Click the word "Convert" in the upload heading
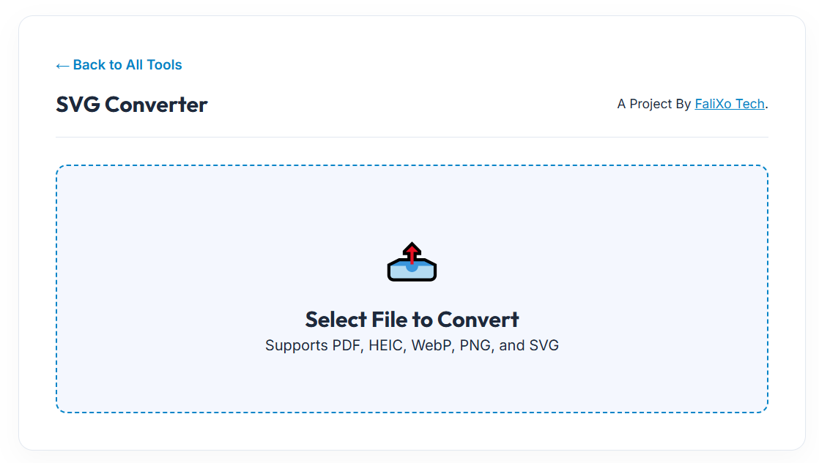This screenshot has width=819, height=463. (478, 320)
